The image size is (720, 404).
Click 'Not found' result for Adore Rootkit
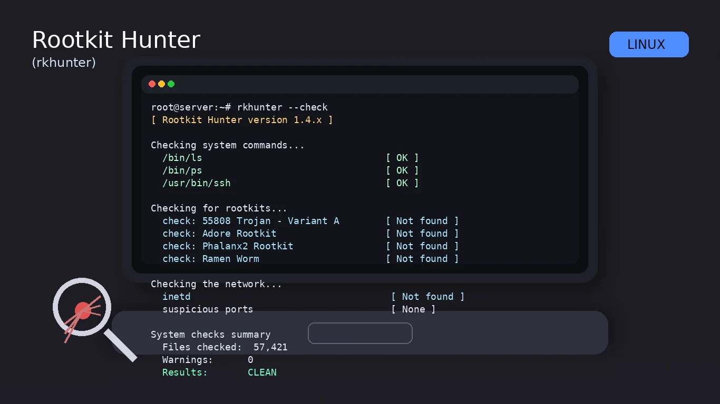pyautogui.click(x=422, y=234)
